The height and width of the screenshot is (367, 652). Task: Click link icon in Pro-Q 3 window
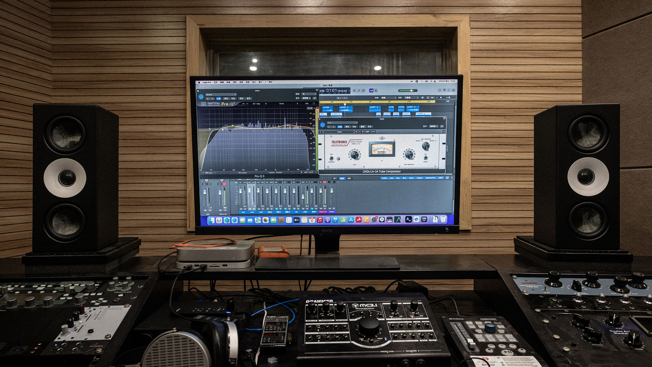point(315,98)
